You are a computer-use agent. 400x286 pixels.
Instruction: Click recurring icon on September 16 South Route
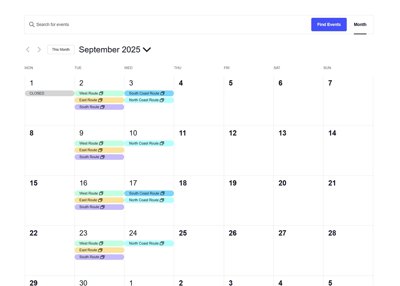pyautogui.click(x=103, y=207)
